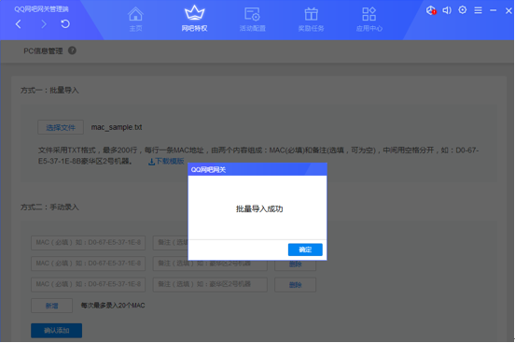515x343 pixels.
Task: Minimize the QQ网吧网关 window
Action: [x=494, y=10]
